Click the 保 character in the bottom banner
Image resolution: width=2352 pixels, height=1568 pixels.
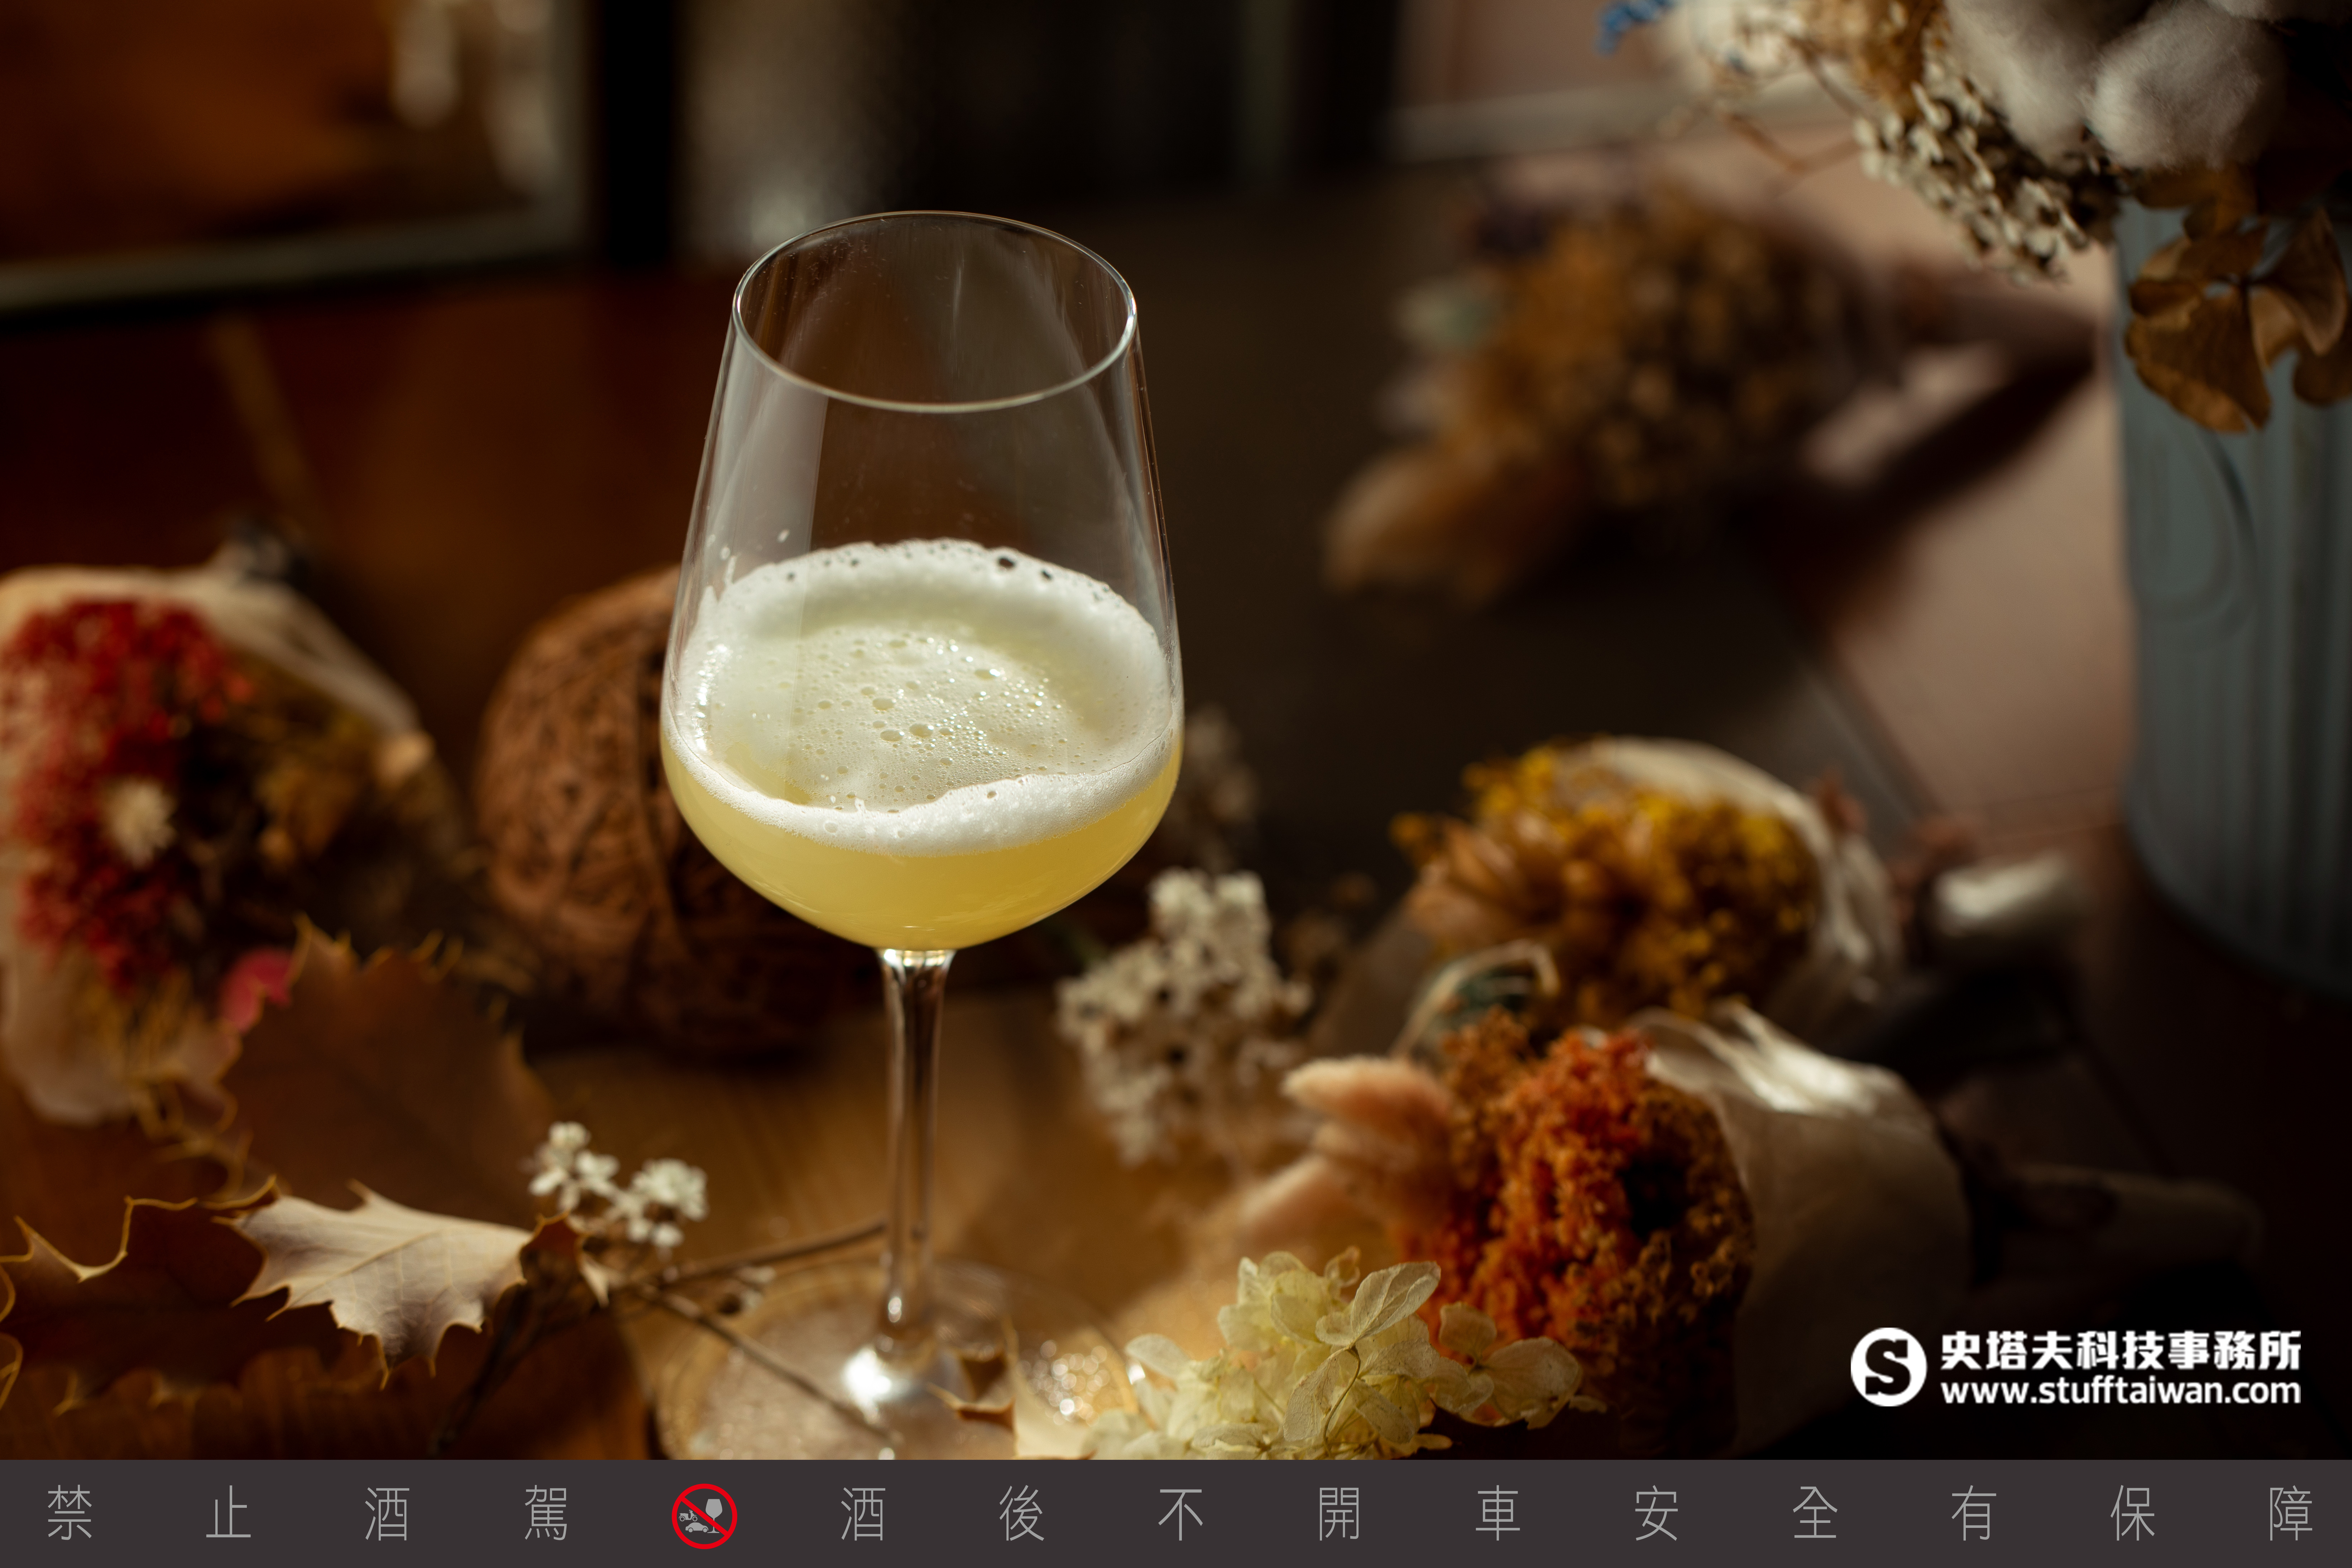[x=2132, y=1514]
